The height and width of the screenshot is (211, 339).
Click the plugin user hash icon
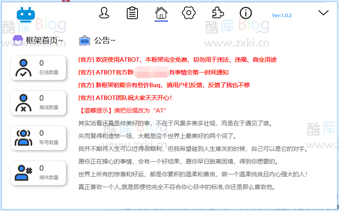point(23,173)
